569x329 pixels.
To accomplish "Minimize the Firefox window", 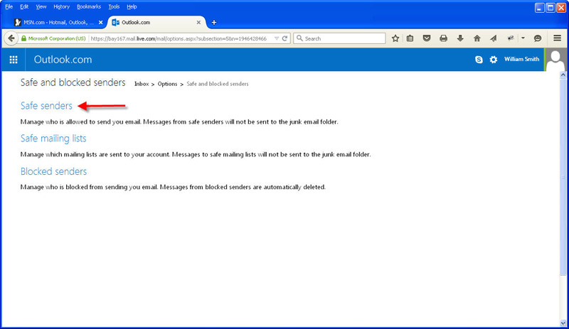I will coord(540,8).
